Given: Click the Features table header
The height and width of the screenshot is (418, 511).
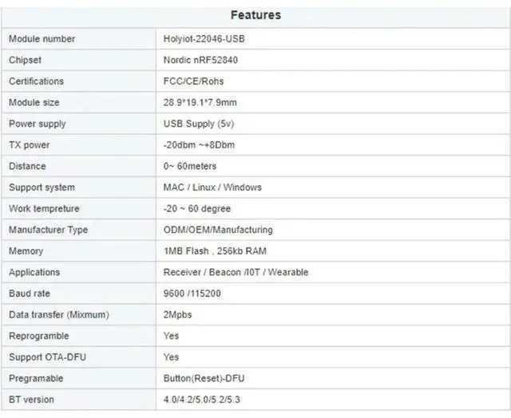Looking at the screenshot, I should (x=255, y=15).
